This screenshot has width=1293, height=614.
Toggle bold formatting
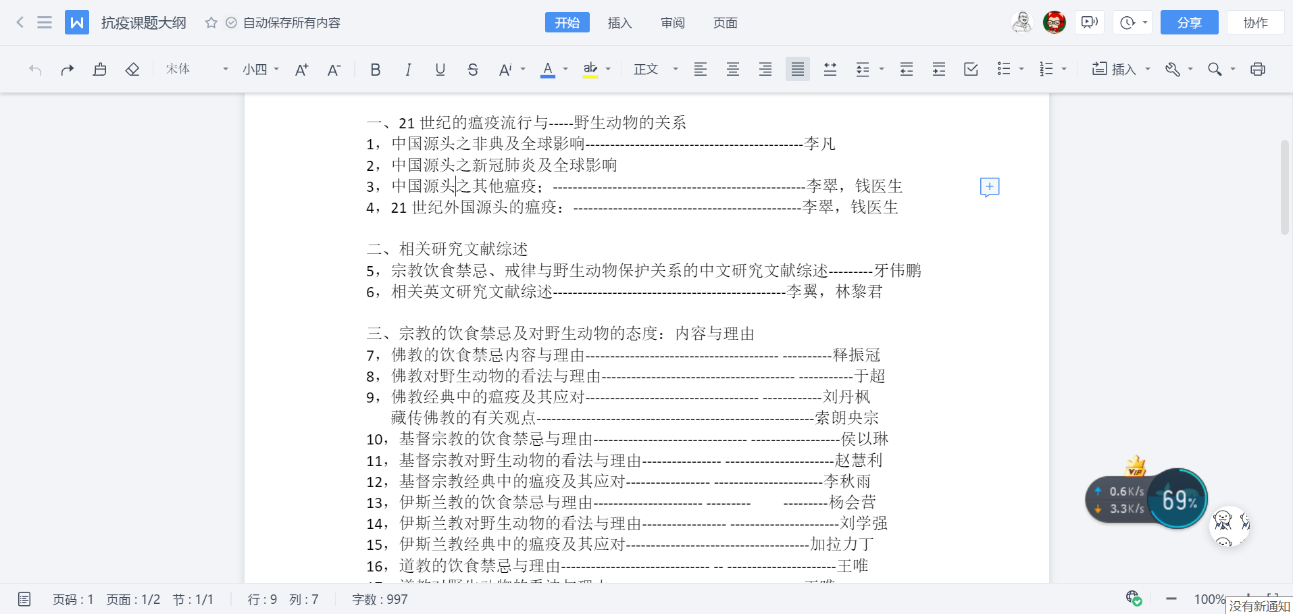pos(375,69)
